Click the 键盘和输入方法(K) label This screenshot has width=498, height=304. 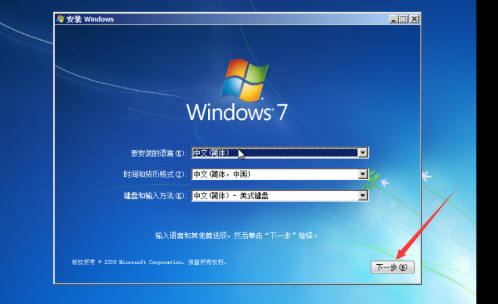(x=155, y=196)
